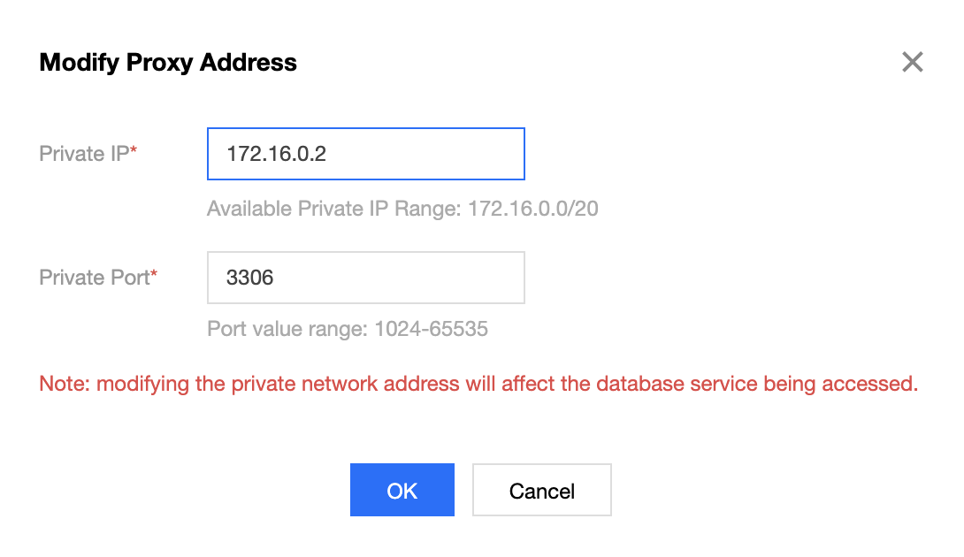The width and height of the screenshot is (964, 557).
Task: Click the 1024-65535 range value
Action: (431, 330)
